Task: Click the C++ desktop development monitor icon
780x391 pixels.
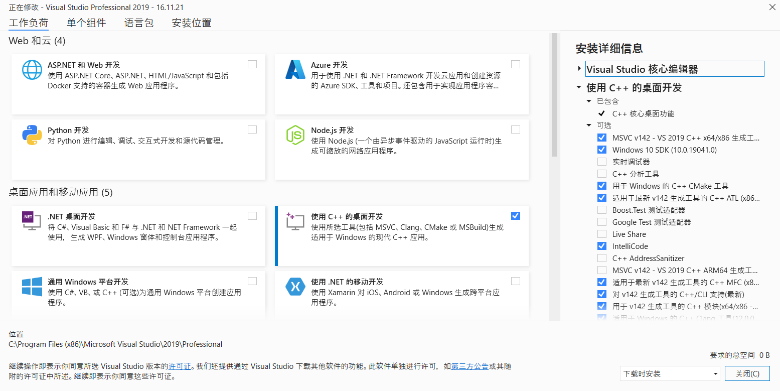Action: click(x=295, y=221)
